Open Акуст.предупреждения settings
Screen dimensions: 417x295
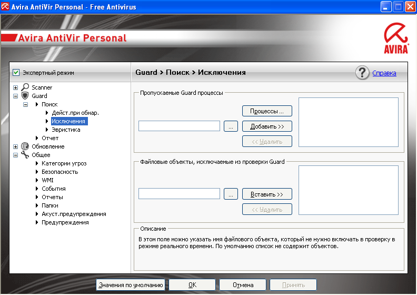[74, 214]
